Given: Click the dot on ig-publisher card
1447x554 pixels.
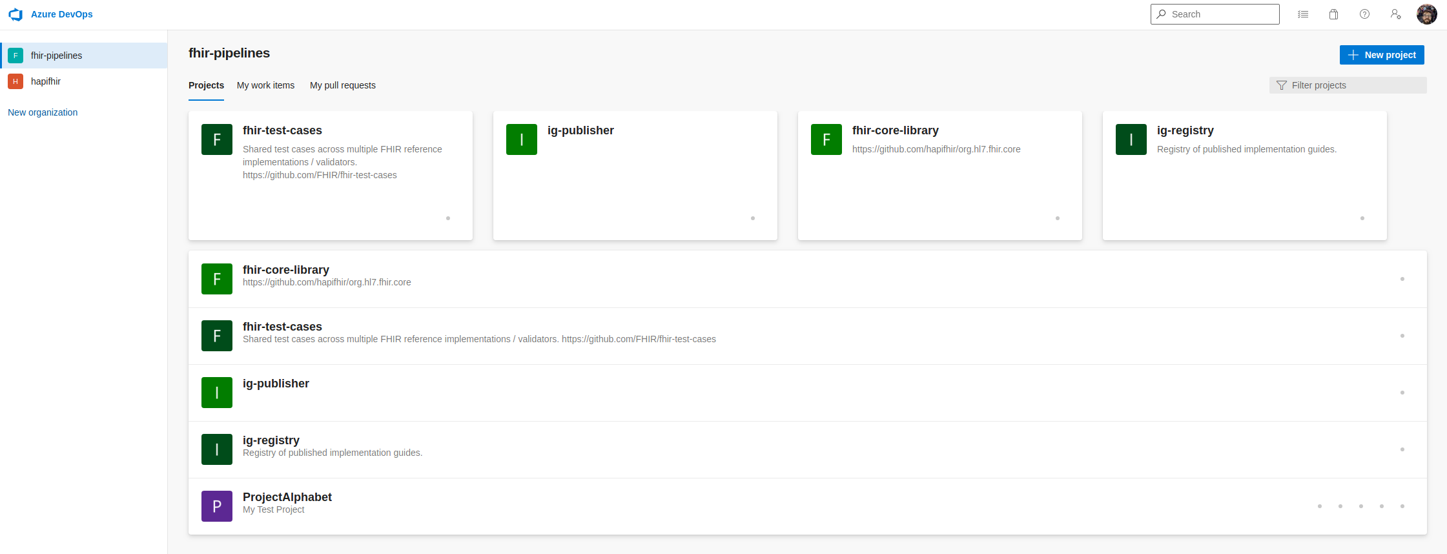Looking at the screenshot, I should pyautogui.click(x=753, y=218).
